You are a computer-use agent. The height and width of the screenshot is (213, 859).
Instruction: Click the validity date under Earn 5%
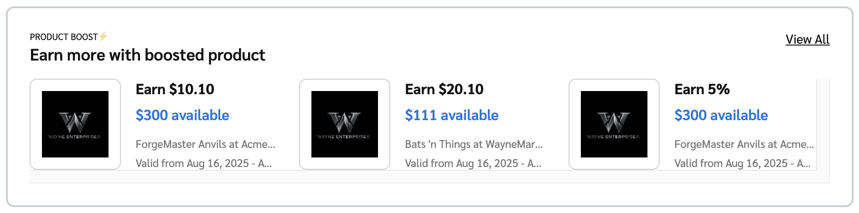click(742, 163)
